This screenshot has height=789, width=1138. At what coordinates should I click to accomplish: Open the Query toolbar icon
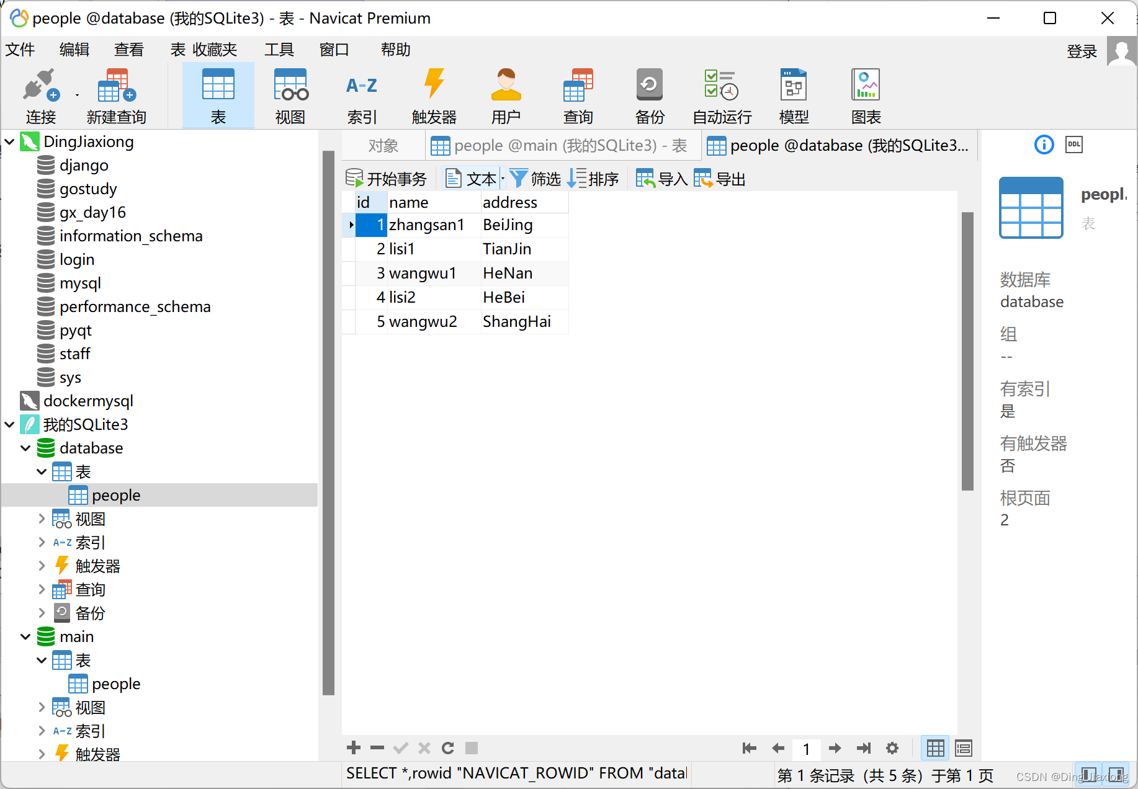(578, 86)
